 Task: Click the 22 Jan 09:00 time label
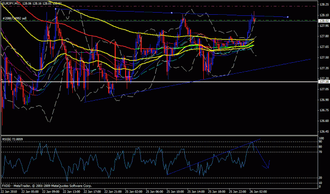[x=50, y=192]
